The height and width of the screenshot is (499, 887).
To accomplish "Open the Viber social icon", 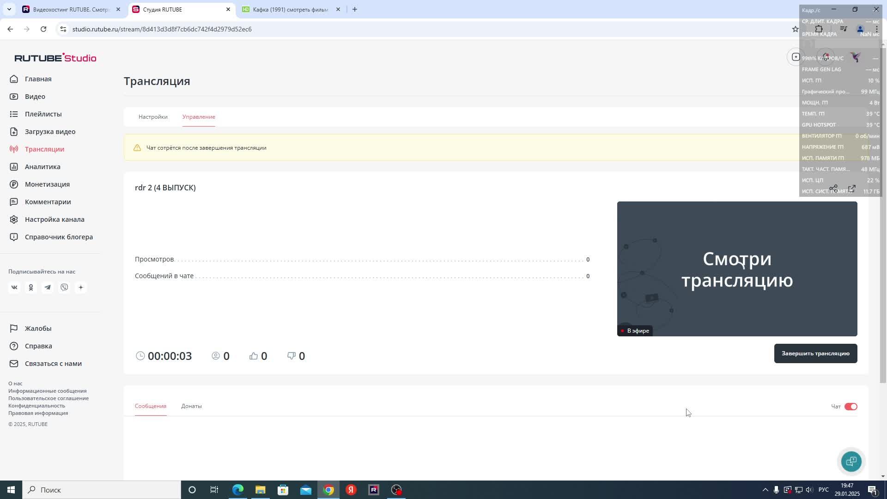I will (64, 287).
